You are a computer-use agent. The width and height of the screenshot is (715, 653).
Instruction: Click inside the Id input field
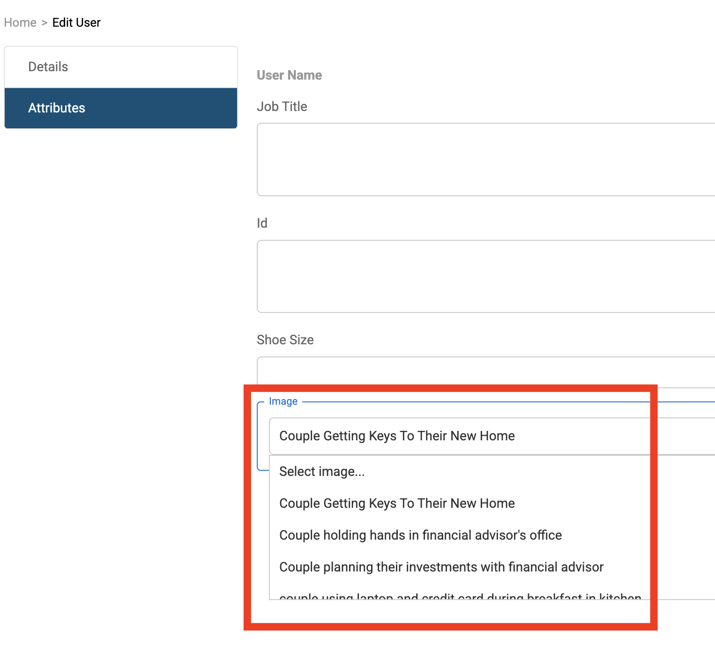(485, 276)
